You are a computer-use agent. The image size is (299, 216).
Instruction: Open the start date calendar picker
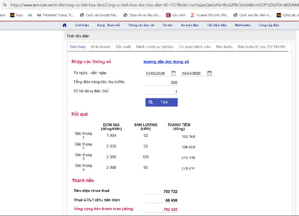[173, 73]
